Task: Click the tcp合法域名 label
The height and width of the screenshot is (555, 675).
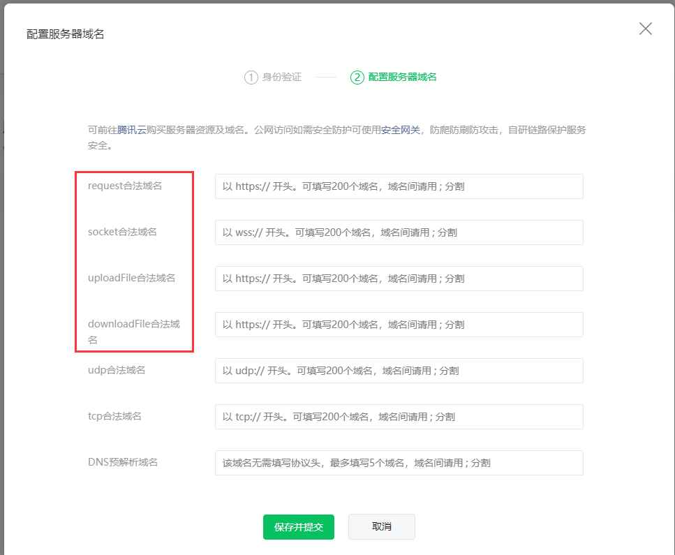Action: click(x=114, y=416)
